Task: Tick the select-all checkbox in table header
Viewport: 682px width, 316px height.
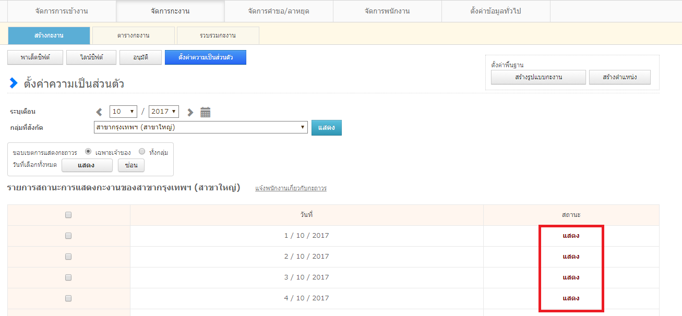Action: (x=68, y=215)
